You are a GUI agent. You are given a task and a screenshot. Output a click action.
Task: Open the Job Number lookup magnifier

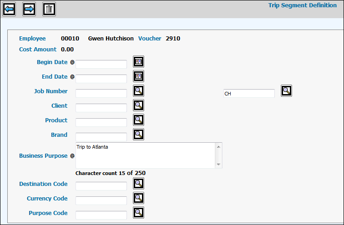138,91
